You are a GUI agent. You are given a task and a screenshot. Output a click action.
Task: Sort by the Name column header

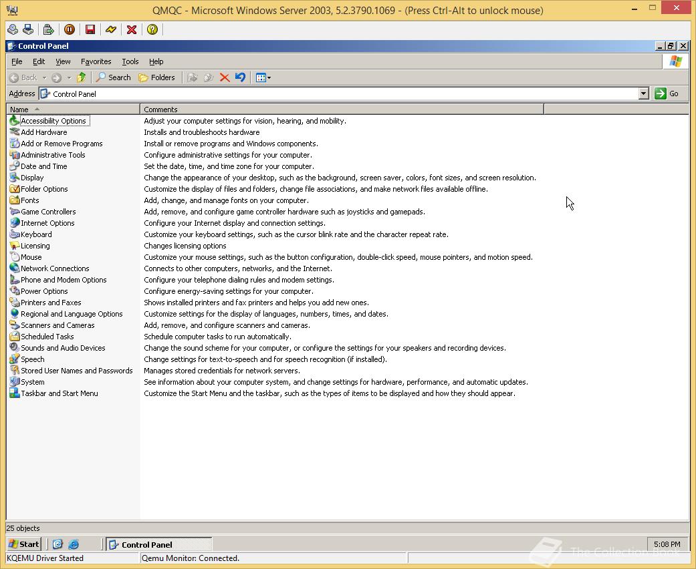[74, 109]
